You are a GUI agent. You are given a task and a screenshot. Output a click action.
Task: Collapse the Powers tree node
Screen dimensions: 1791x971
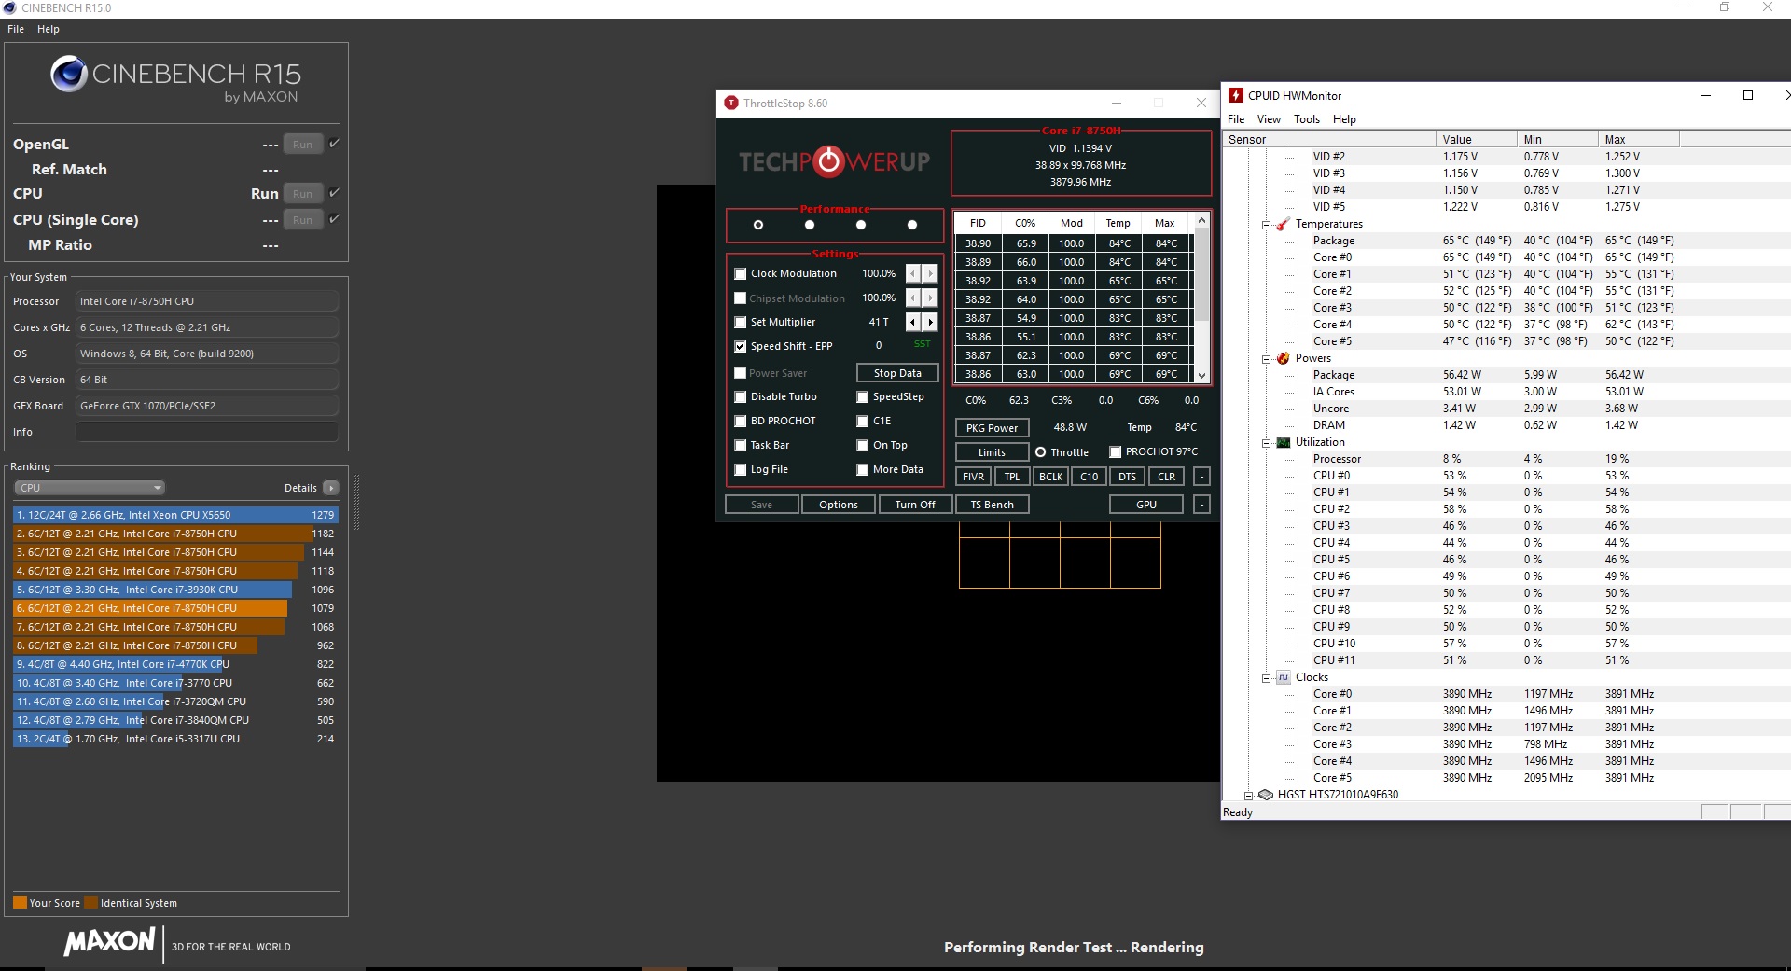tap(1266, 359)
